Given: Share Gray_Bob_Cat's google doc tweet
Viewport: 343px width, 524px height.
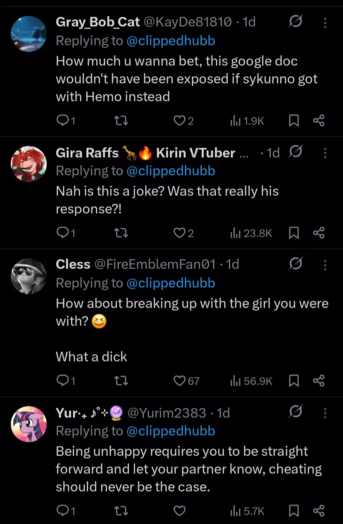Looking at the screenshot, I should (319, 121).
